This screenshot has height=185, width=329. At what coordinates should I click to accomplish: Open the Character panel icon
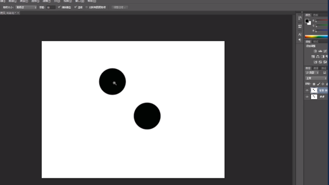pos(300,34)
